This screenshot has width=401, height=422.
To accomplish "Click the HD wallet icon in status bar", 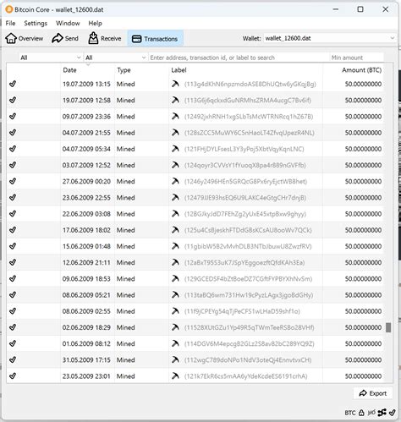I will click(x=371, y=413).
